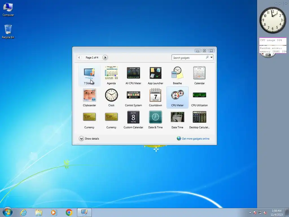
Task: Show hidden tray icons arrow
Action: point(250,212)
